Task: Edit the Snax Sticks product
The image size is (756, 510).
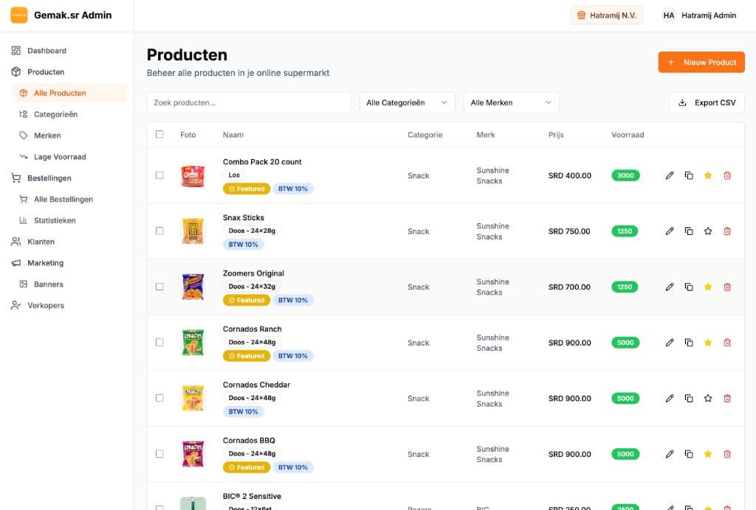Action: point(670,231)
